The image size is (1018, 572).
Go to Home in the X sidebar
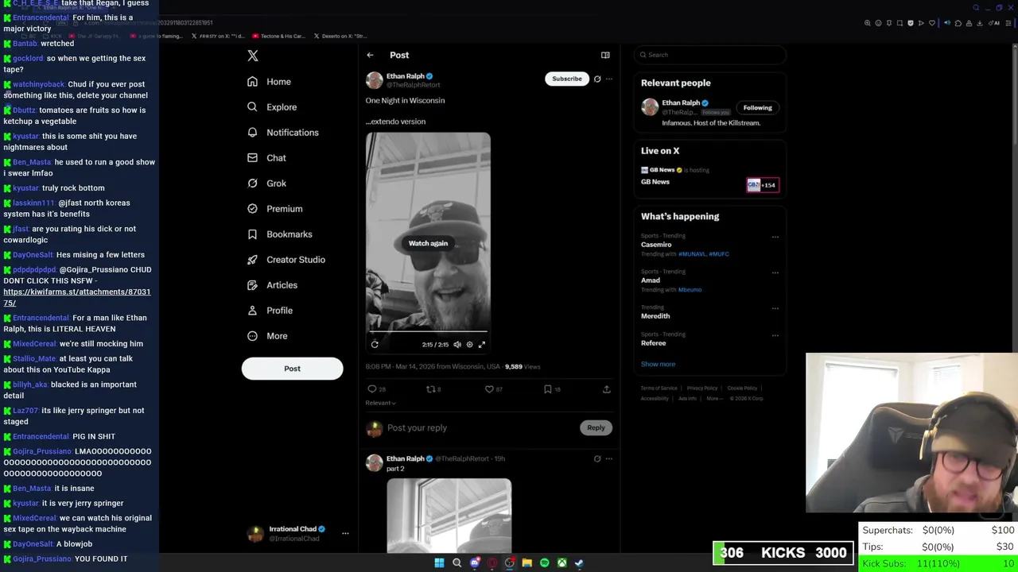(269, 82)
